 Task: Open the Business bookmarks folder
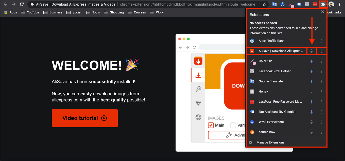click(x=53, y=12)
